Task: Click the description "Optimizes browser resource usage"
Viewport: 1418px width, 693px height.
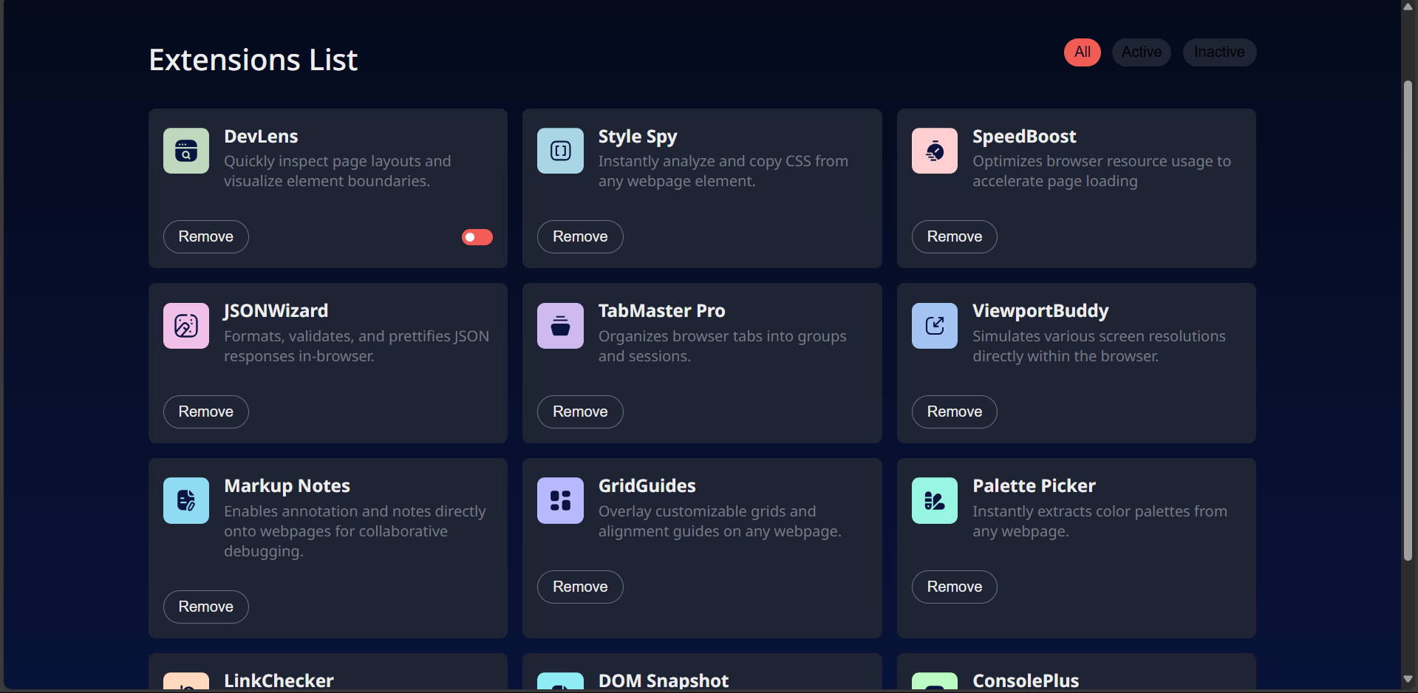Action: 1102,171
